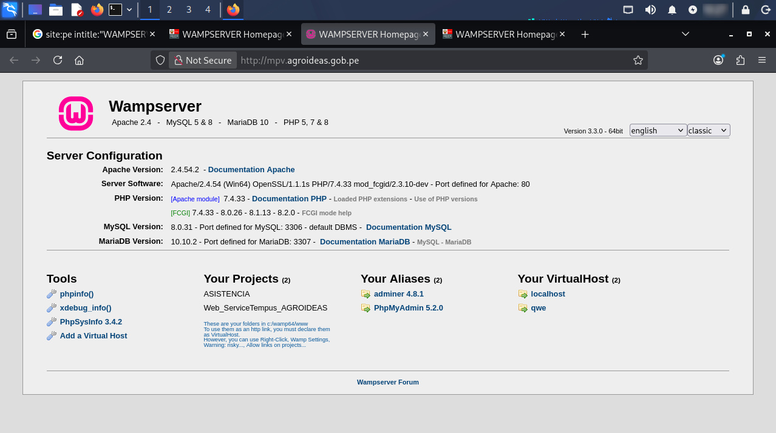Open a new tab with plus button
The image size is (776, 433).
[585, 35]
